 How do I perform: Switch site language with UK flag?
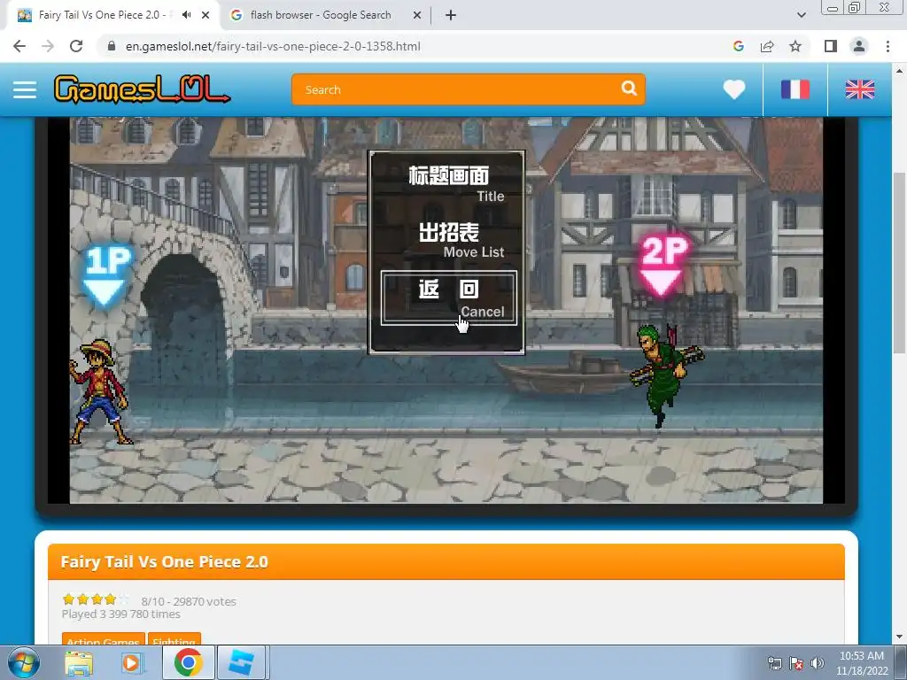point(860,89)
